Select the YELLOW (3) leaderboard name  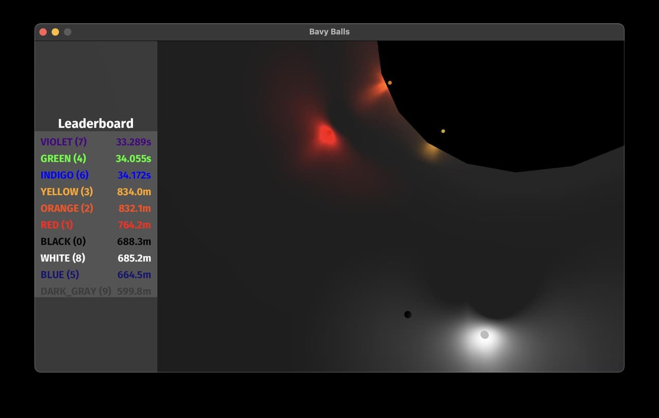coord(67,191)
